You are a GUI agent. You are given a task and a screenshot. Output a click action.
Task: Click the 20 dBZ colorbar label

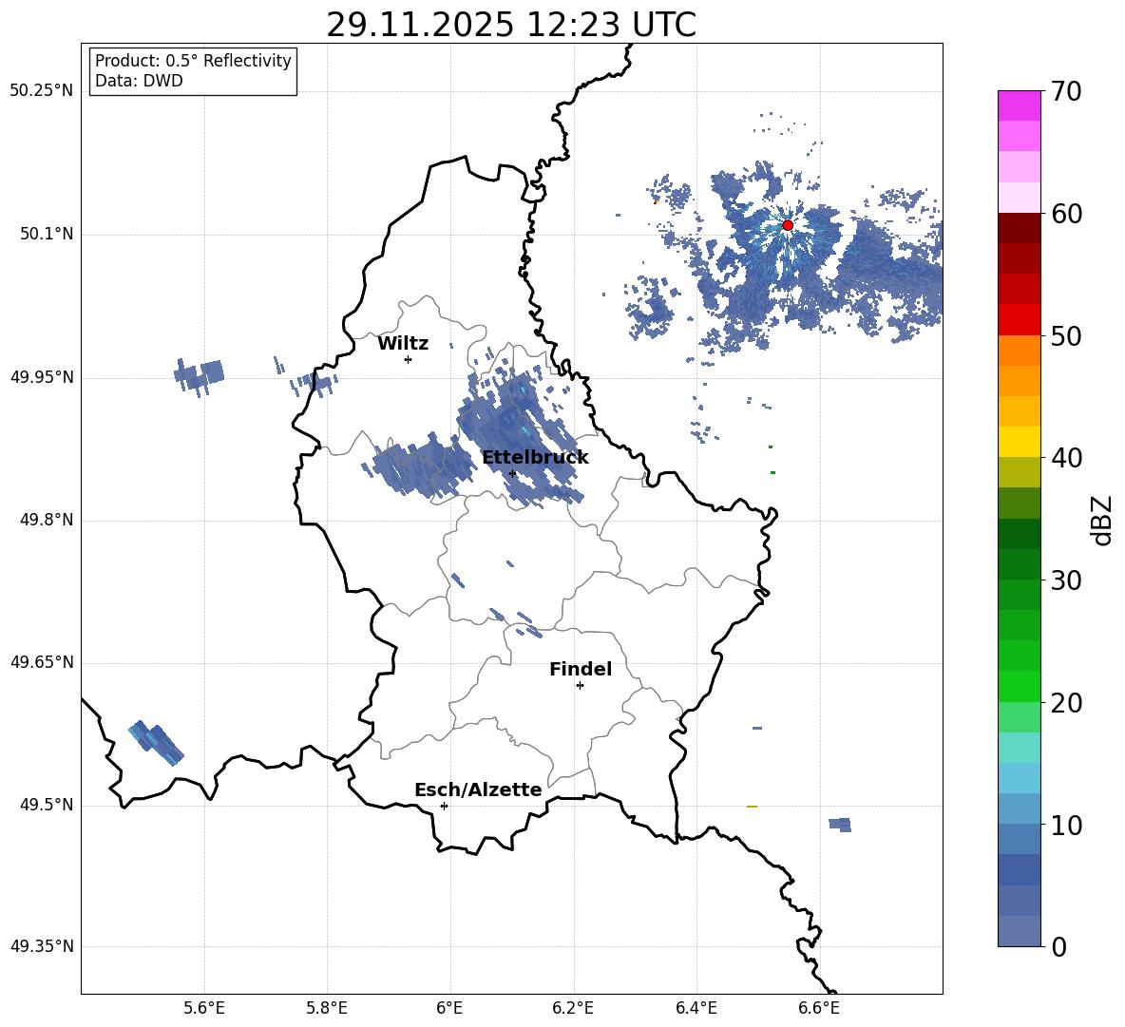click(1066, 703)
